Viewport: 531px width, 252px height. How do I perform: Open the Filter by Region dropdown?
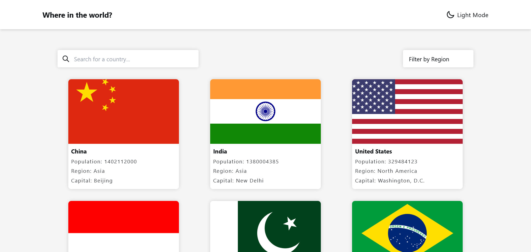click(x=438, y=59)
